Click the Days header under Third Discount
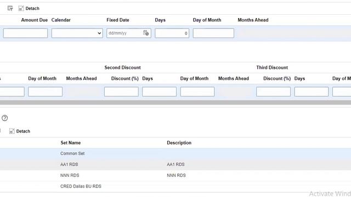 pos(299,78)
